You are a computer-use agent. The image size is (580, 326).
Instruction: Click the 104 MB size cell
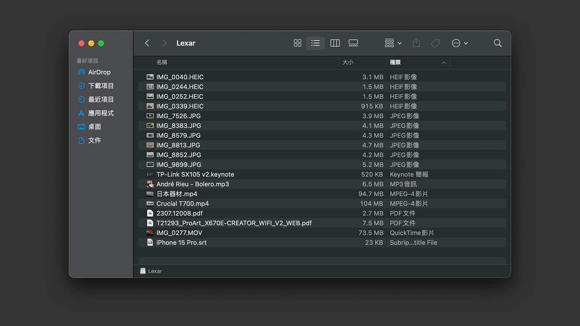[372, 203]
